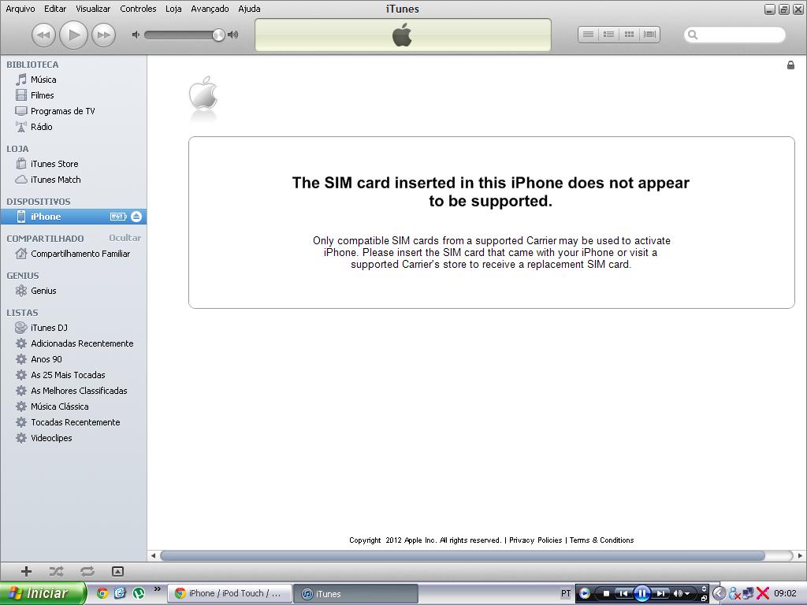Open the Privacy Policies link
807x605 pixels.
[x=535, y=540]
